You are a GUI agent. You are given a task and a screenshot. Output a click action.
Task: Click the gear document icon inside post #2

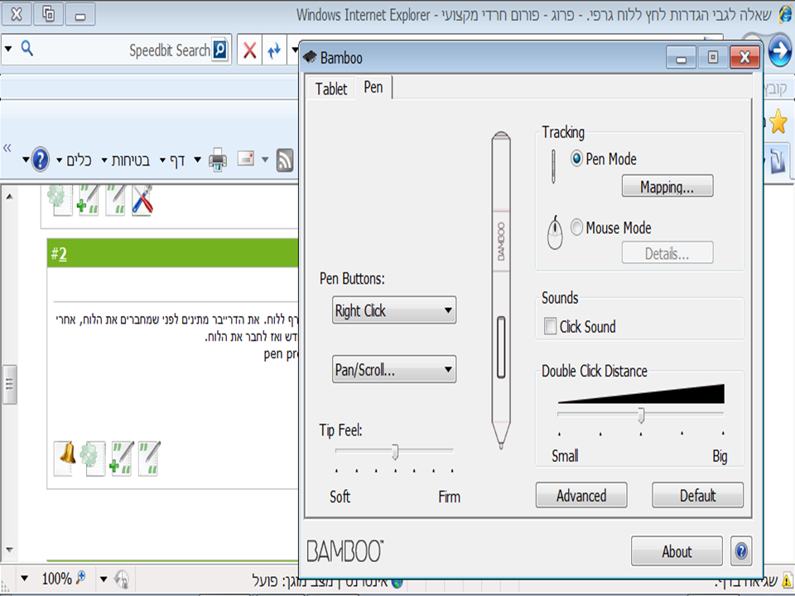94,458
